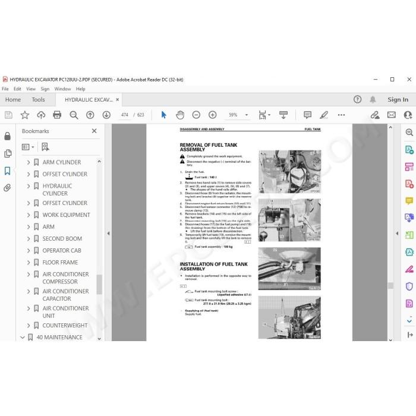Print the document with the printer icon
This screenshot has height=416, width=416.
[x=57, y=115]
